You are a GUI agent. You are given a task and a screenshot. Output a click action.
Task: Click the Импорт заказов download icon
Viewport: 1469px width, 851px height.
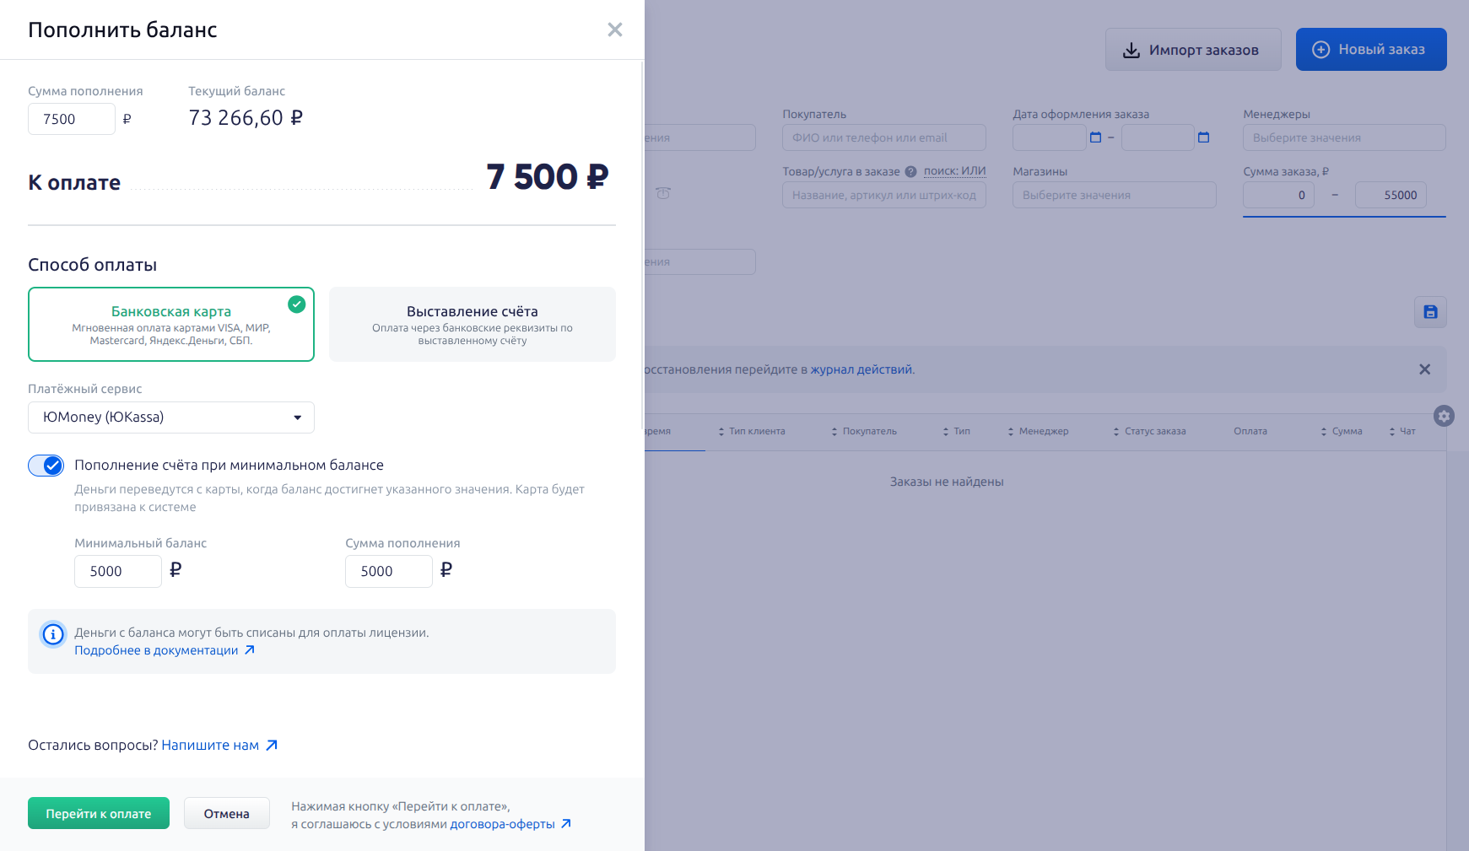coord(1131,51)
